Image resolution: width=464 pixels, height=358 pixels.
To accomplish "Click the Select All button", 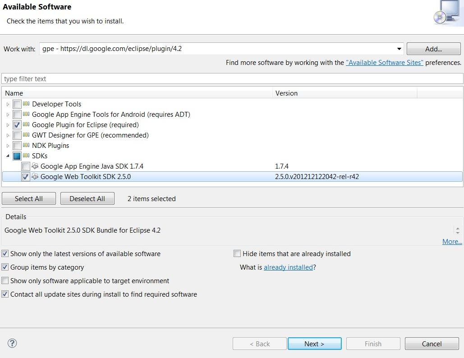I will 29,198.
